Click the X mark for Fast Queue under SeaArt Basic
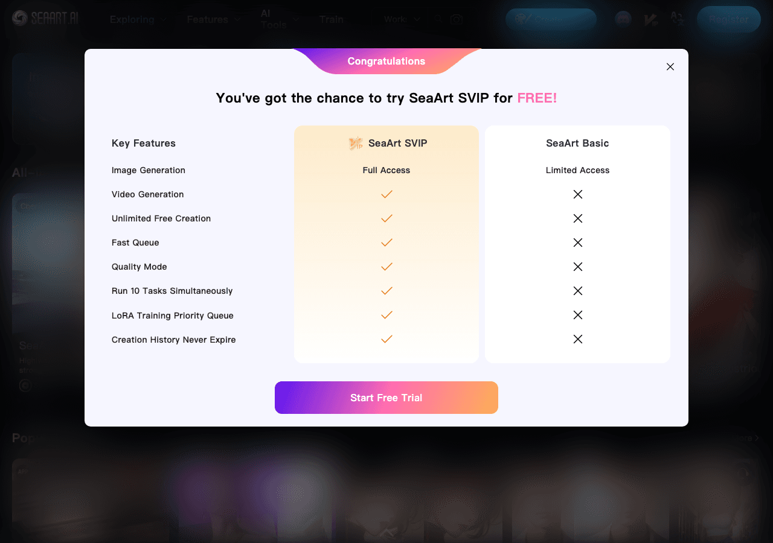This screenshot has width=773, height=543. [577, 243]
